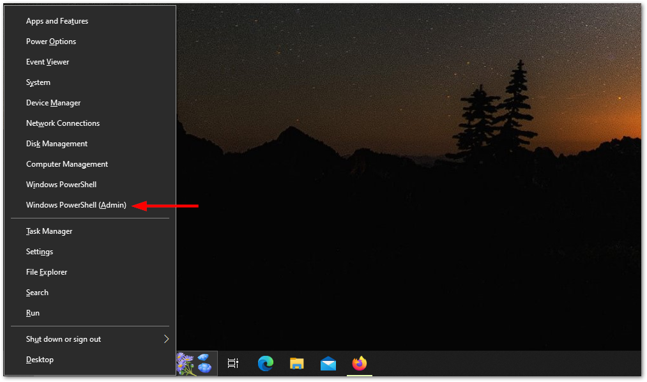Switch to Firefox in the taskbar
The image size is (647, 382).
(360, 364)
